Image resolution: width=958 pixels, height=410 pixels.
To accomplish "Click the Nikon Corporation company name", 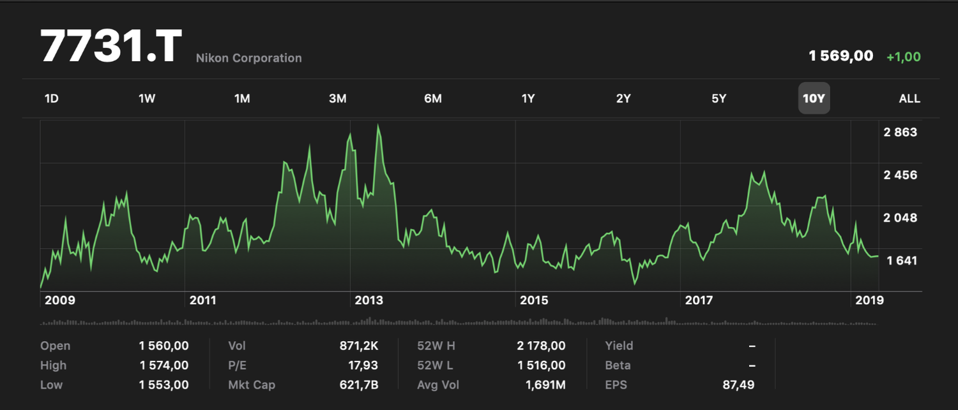I will (248, 58).
